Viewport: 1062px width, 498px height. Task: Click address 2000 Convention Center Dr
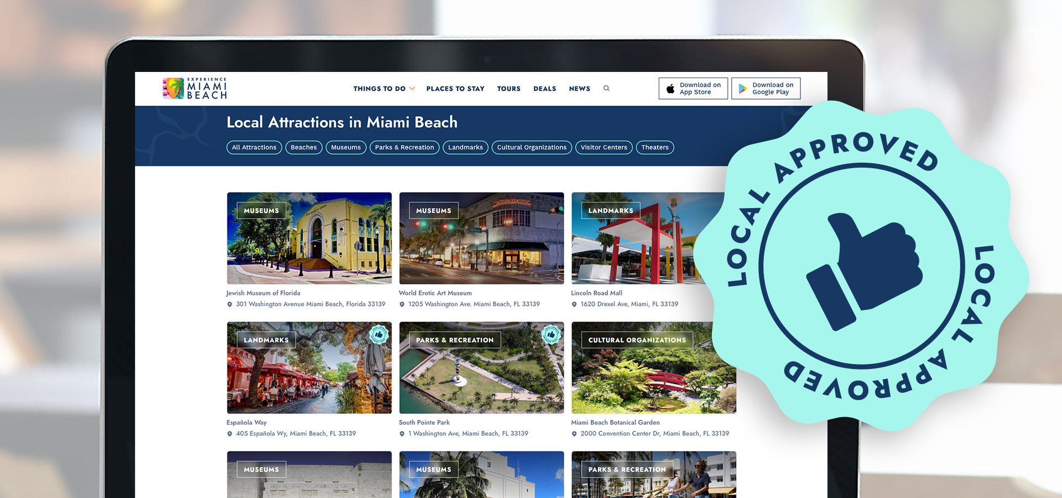coord(655,434)
